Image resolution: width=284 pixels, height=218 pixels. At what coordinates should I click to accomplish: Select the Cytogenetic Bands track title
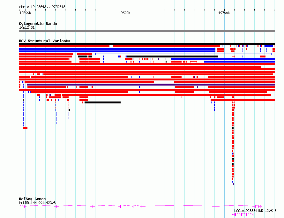(x=38, y=24)
